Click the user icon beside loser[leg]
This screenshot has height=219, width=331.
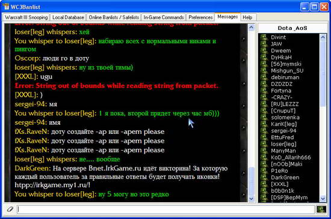coord(264,144)
